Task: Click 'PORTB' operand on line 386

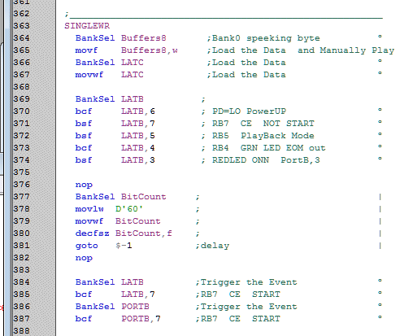Action: point(135,307)
